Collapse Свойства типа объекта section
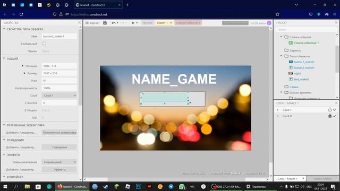Image resolution: width=340 pixels, height=191 pixels. click(x=4, y=29)
